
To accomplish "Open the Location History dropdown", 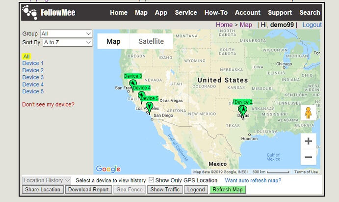I will (x=47, y=180).
